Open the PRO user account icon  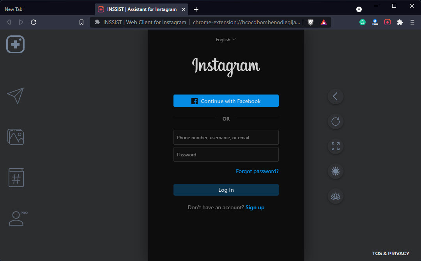18,218
